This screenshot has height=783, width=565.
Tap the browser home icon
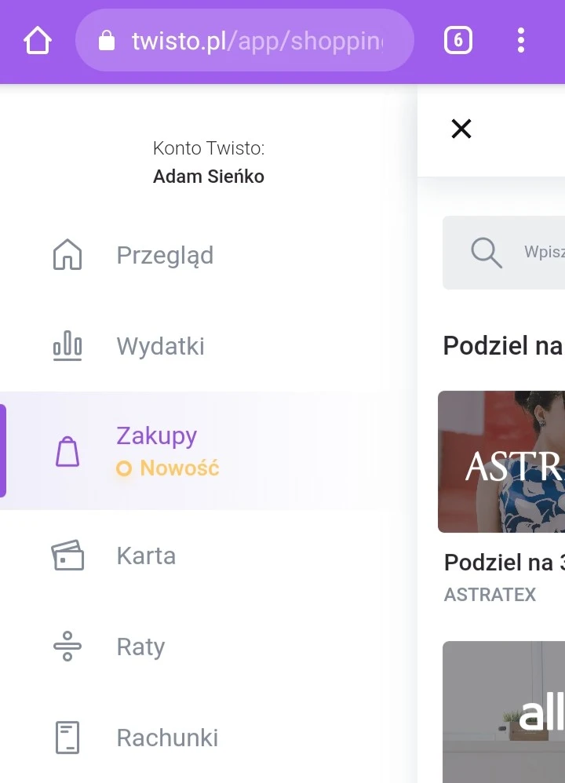[38, 41]
